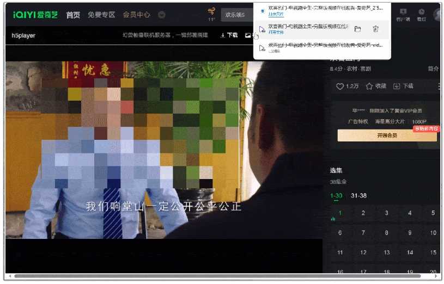Viewport: 444px width, 284px height.
Task: Open the 首页 home page
Action: (73, 15)
